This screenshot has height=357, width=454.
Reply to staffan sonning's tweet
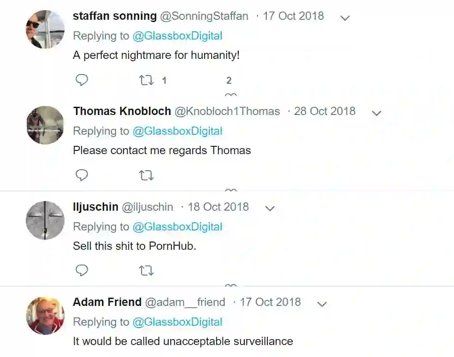point(82,80)
